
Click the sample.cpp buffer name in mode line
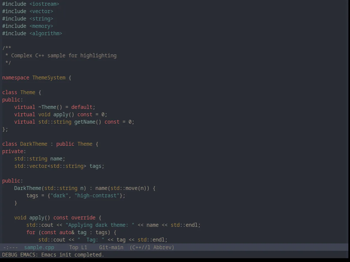[x=39, y=247]
